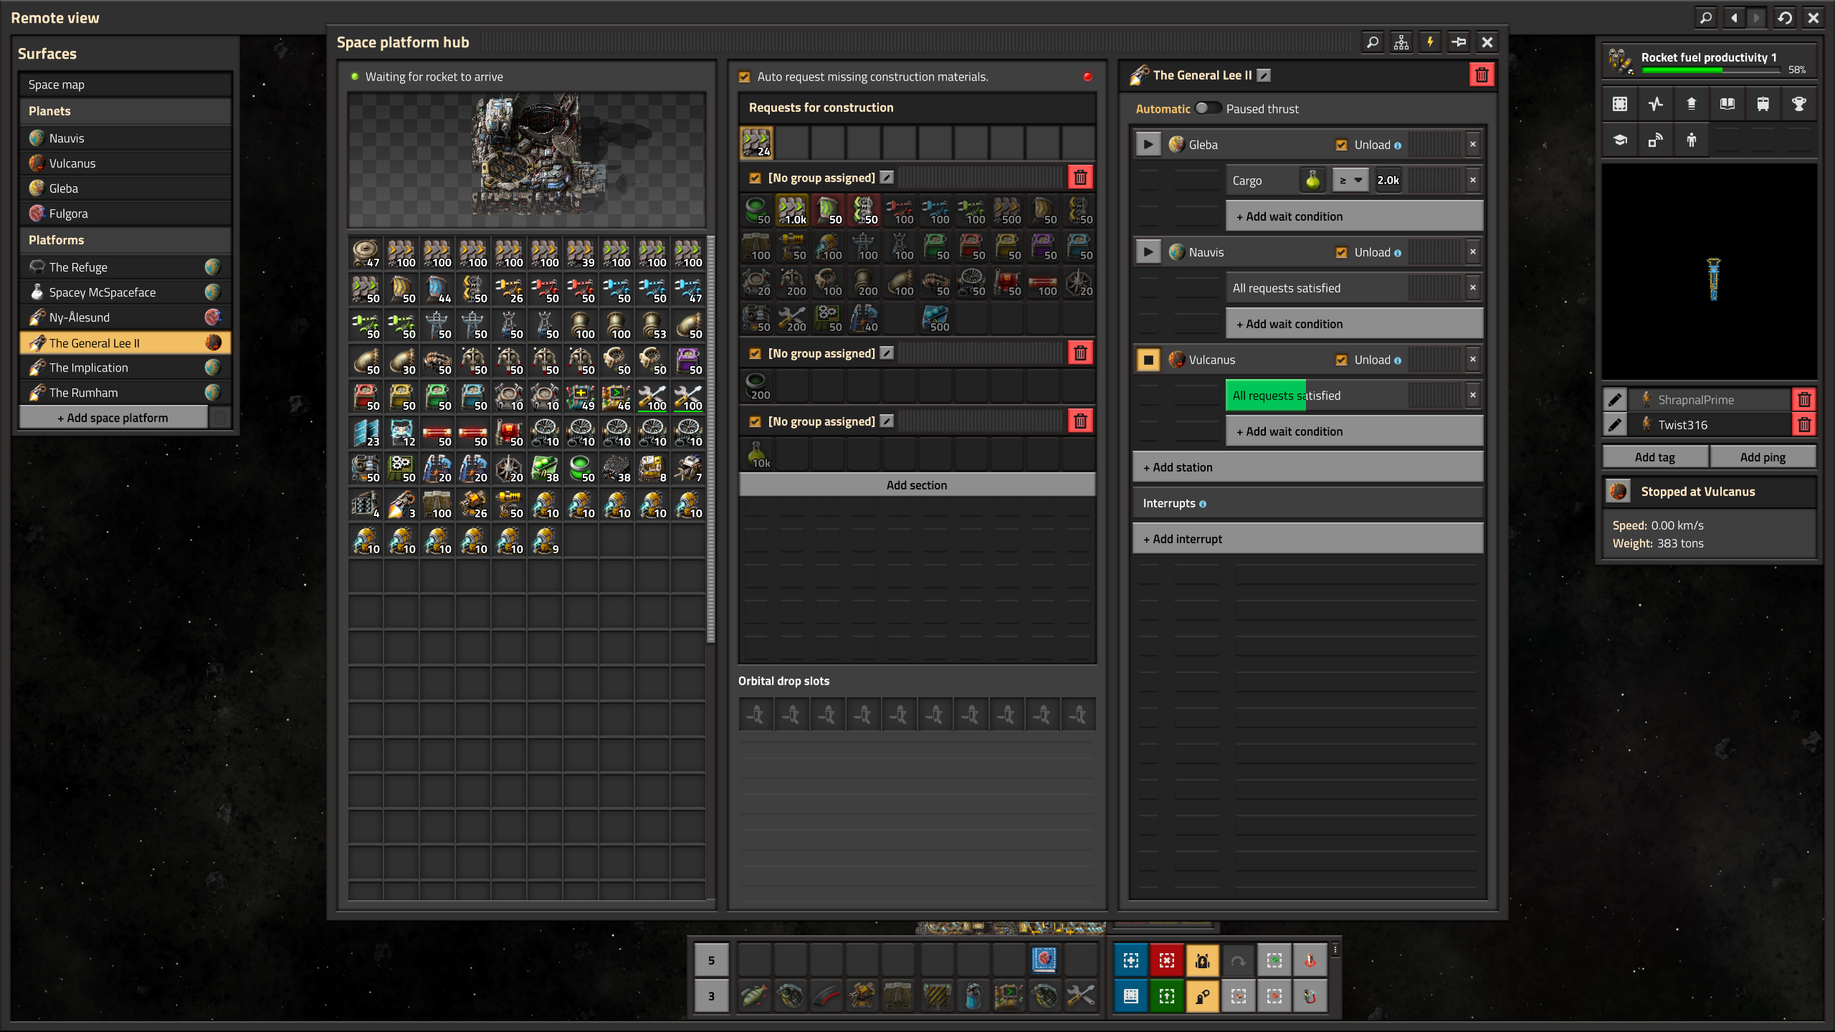The width and height of the screenshot is (1835, 1032).
Task: Delete the second No group assigned section
Action: point(1080,353)
